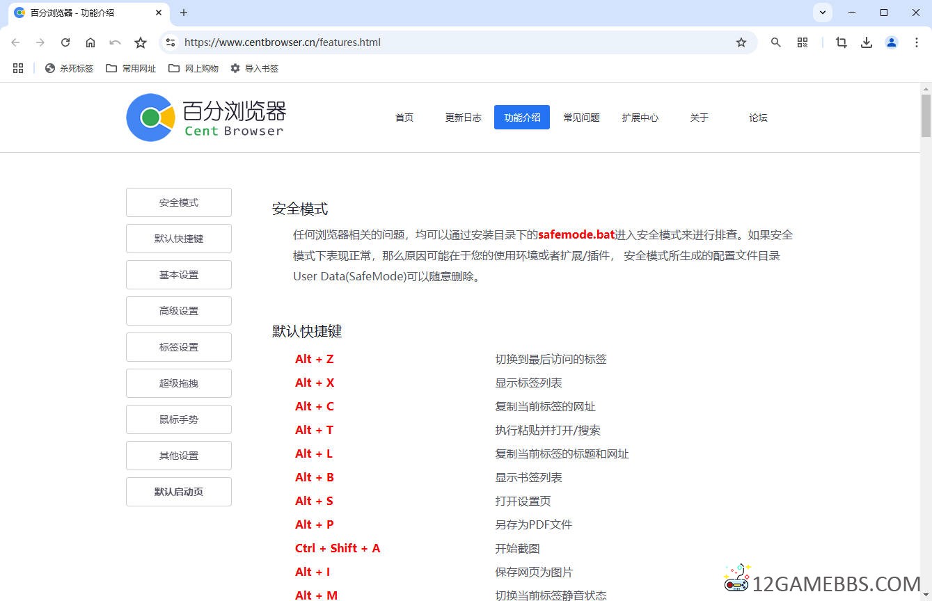This screenshot has height=601, width=932.
Task: Open the QR code generator icon
Action: tap(803, 42)
